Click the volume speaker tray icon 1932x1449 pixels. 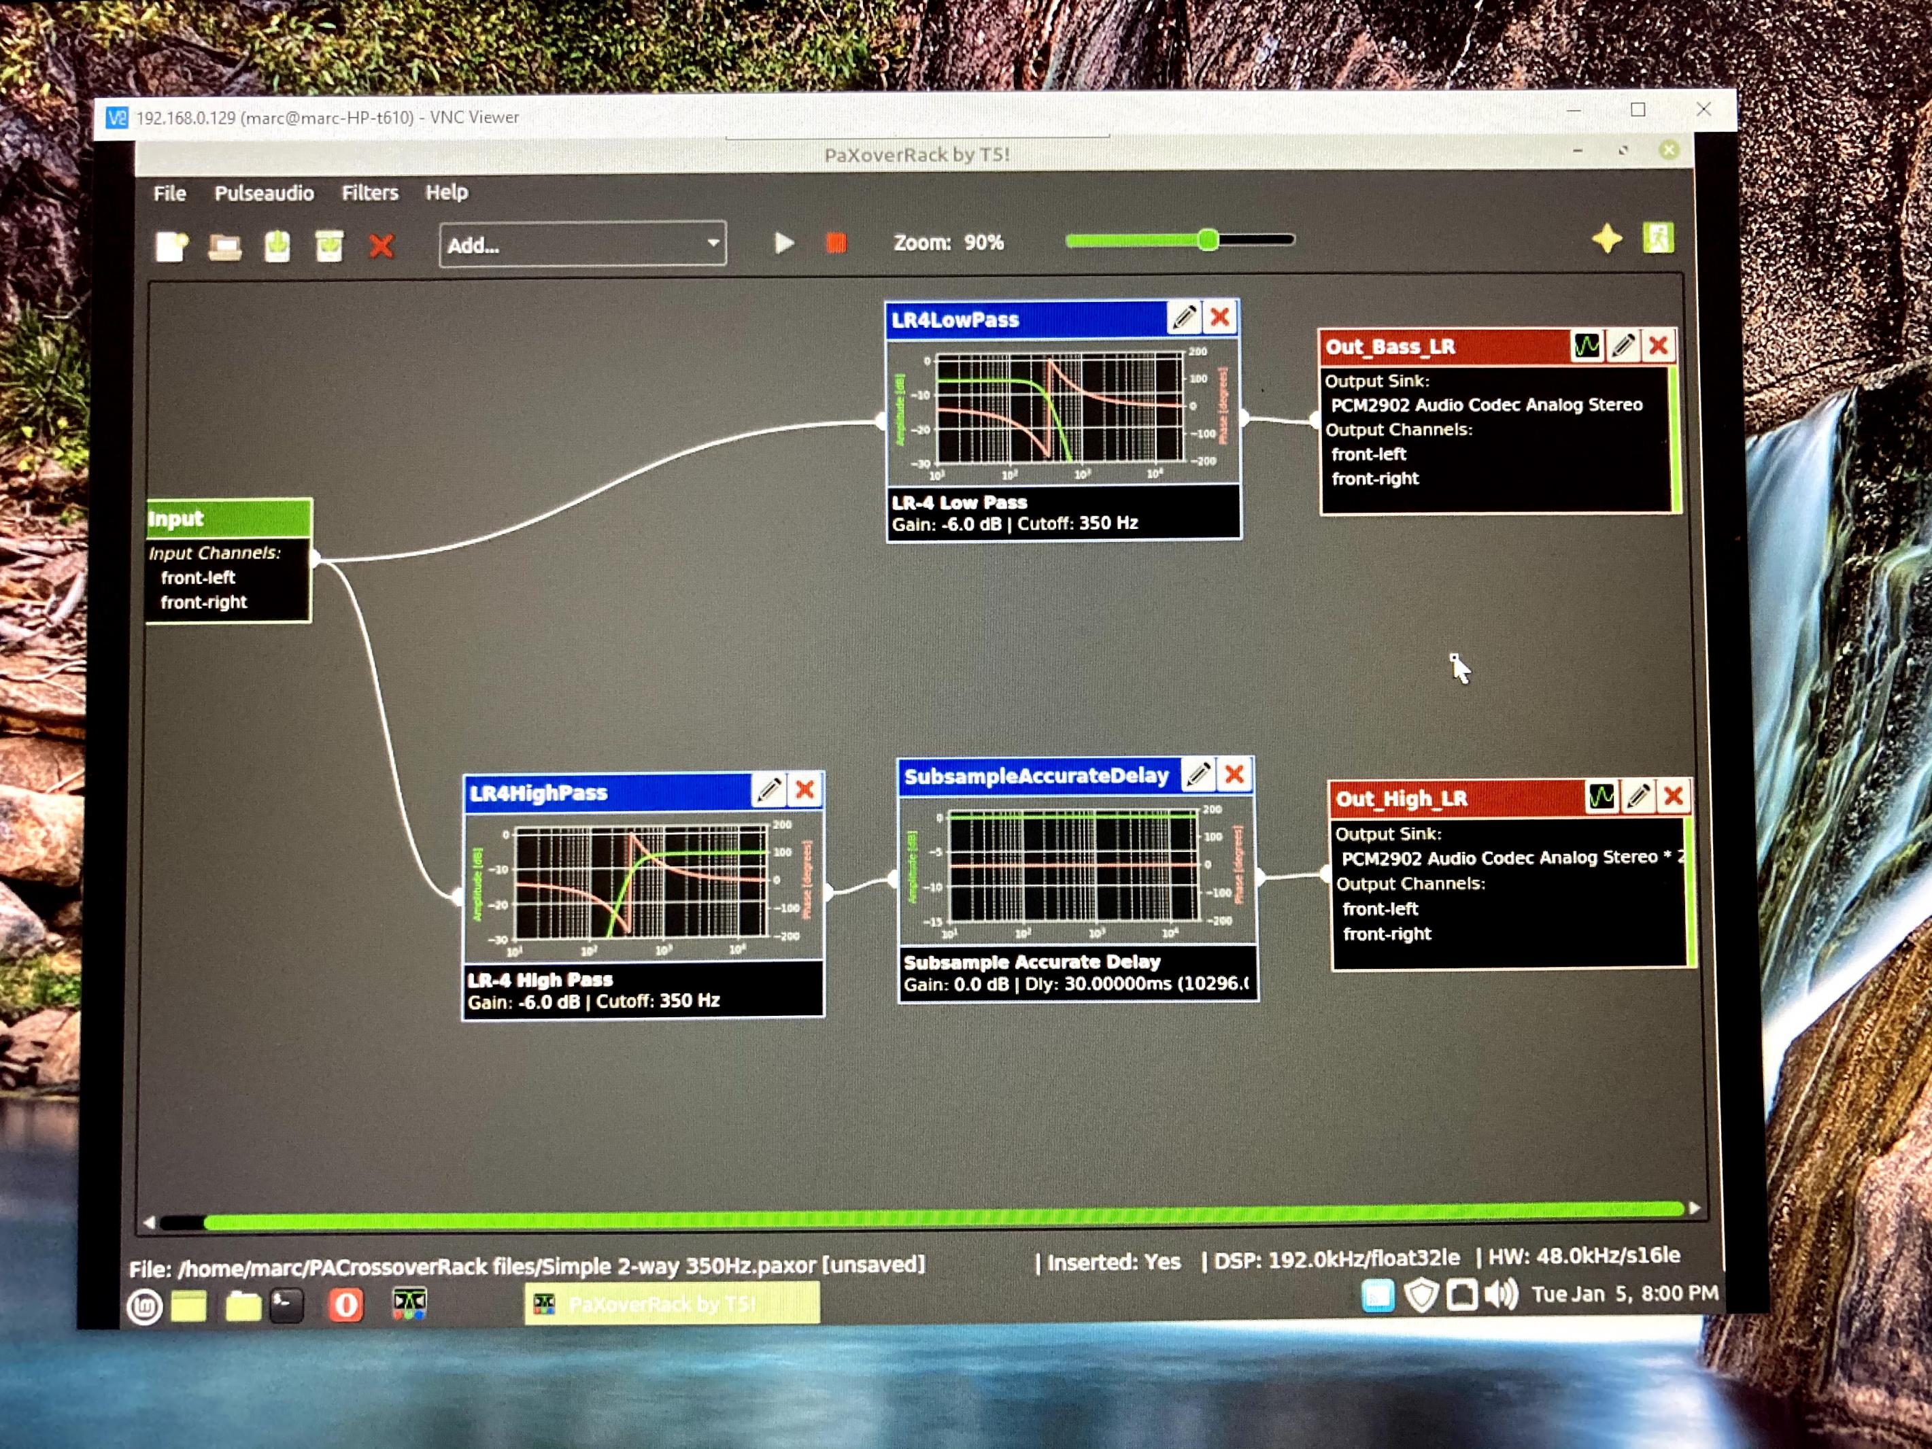(x=1501, y=1295)
